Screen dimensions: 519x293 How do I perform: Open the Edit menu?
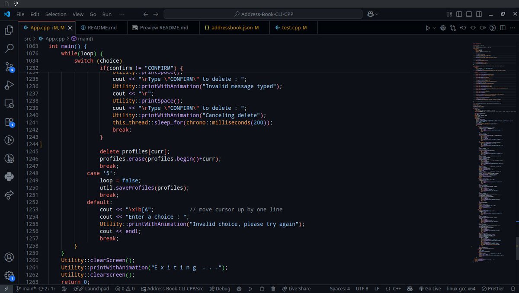point(35,14)
